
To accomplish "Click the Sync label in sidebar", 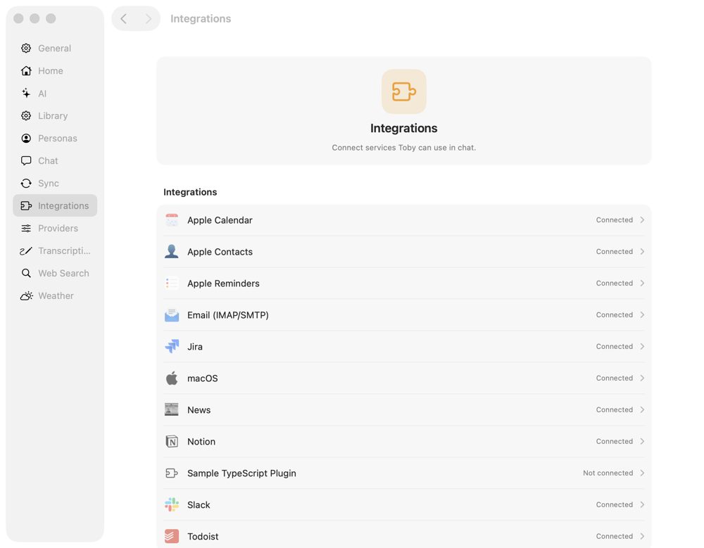I will click(x=49, y=183).
